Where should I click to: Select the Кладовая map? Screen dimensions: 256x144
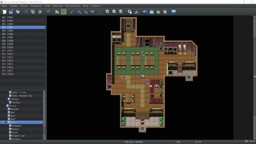coord(16,126)
